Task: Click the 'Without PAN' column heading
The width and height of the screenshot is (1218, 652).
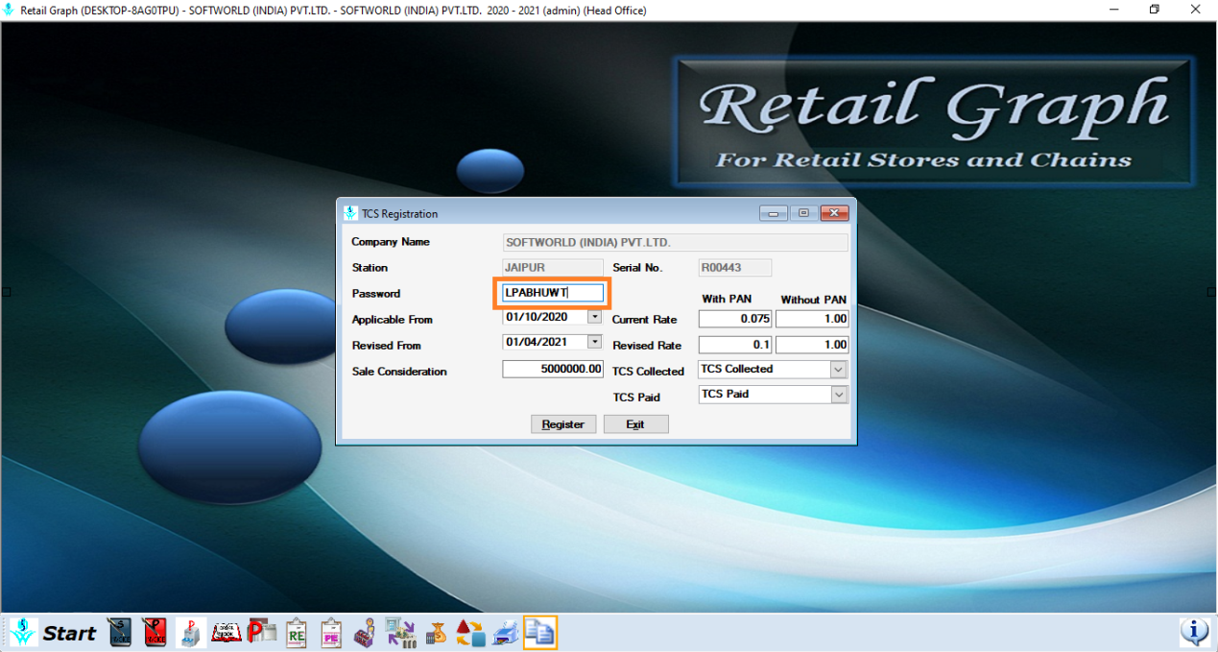Action: pyautogui.click(x=814, y=300)
